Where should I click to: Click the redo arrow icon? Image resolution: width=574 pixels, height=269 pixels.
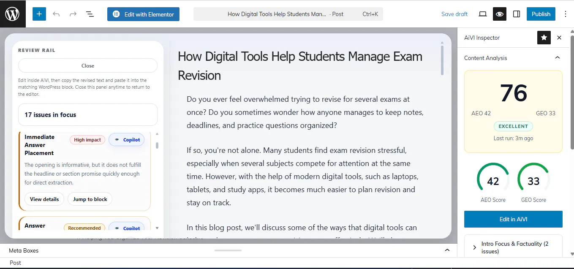coord(73,14)
